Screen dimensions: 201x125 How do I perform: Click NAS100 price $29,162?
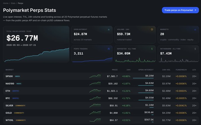click(x=113, y=84)
